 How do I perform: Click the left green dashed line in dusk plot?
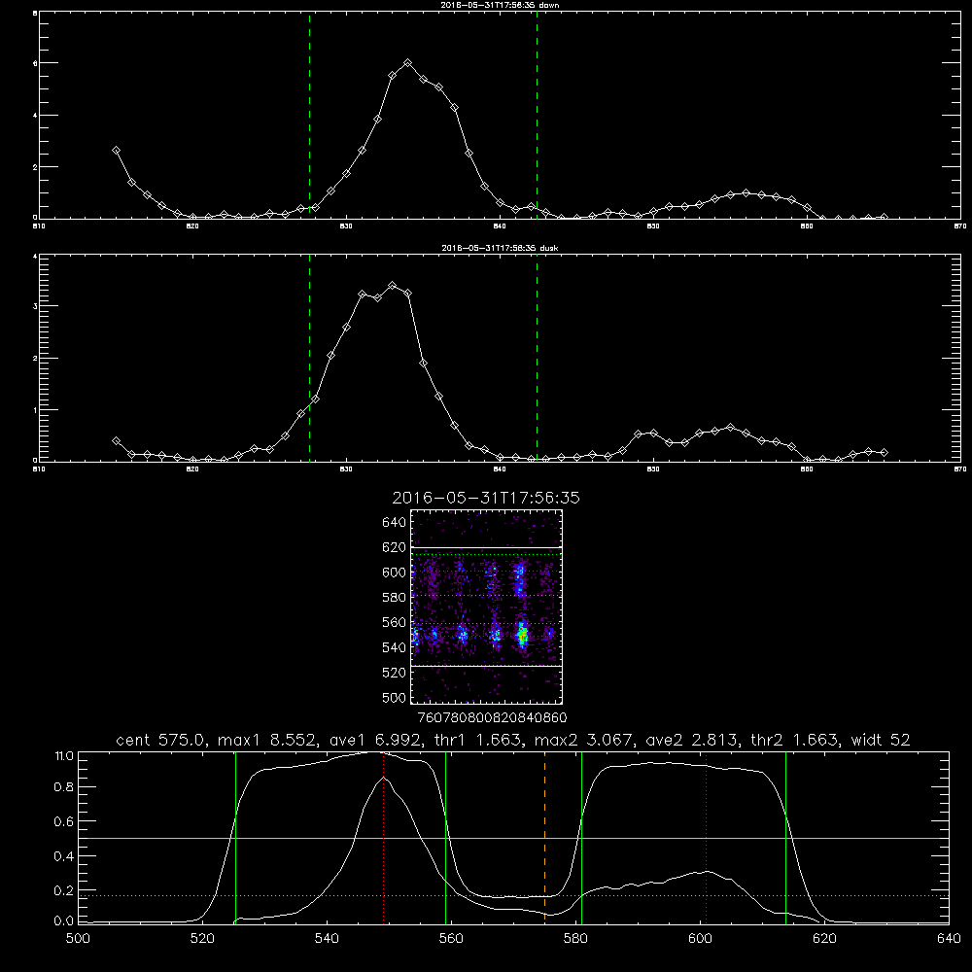(x=309, y=358)
